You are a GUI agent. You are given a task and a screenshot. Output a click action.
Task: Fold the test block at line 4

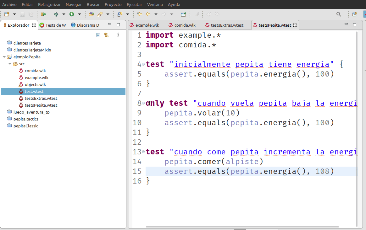tap(143, 64)
